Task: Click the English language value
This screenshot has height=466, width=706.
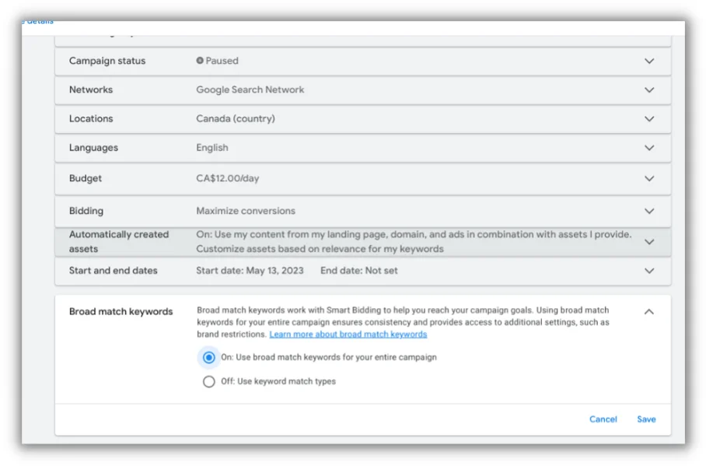Action: click(212, 148)
